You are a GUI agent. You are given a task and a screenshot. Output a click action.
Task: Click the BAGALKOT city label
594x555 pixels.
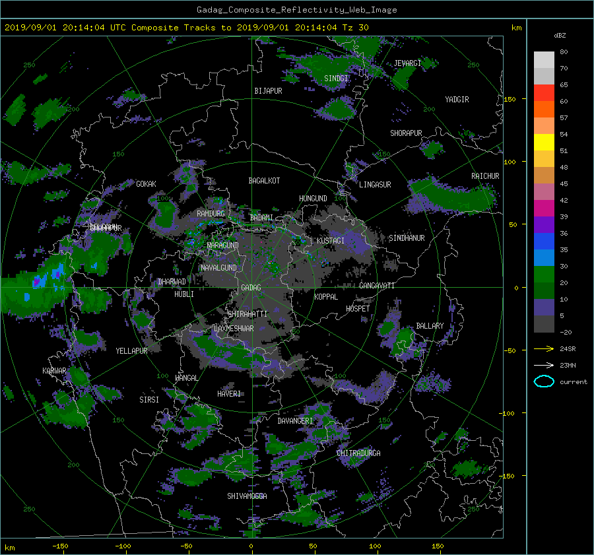(264, 181)
